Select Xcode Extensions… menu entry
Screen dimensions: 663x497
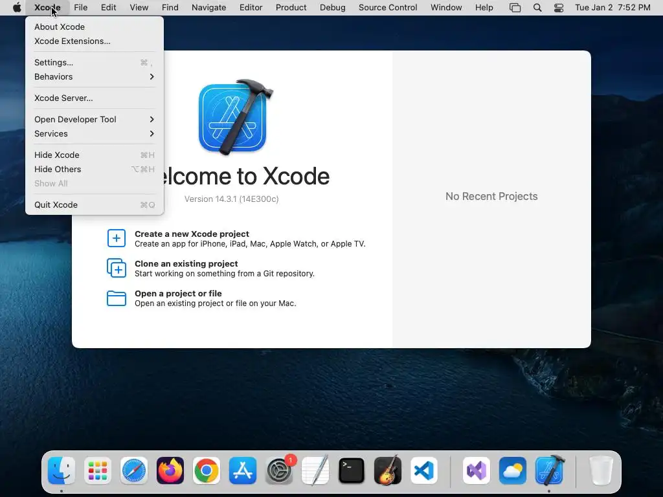pyautogui.click(x=95, y=41)
